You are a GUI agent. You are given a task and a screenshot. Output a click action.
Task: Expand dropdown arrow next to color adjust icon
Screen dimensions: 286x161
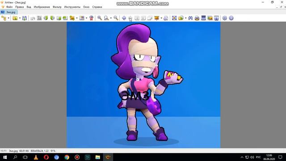tap(86, 18)
